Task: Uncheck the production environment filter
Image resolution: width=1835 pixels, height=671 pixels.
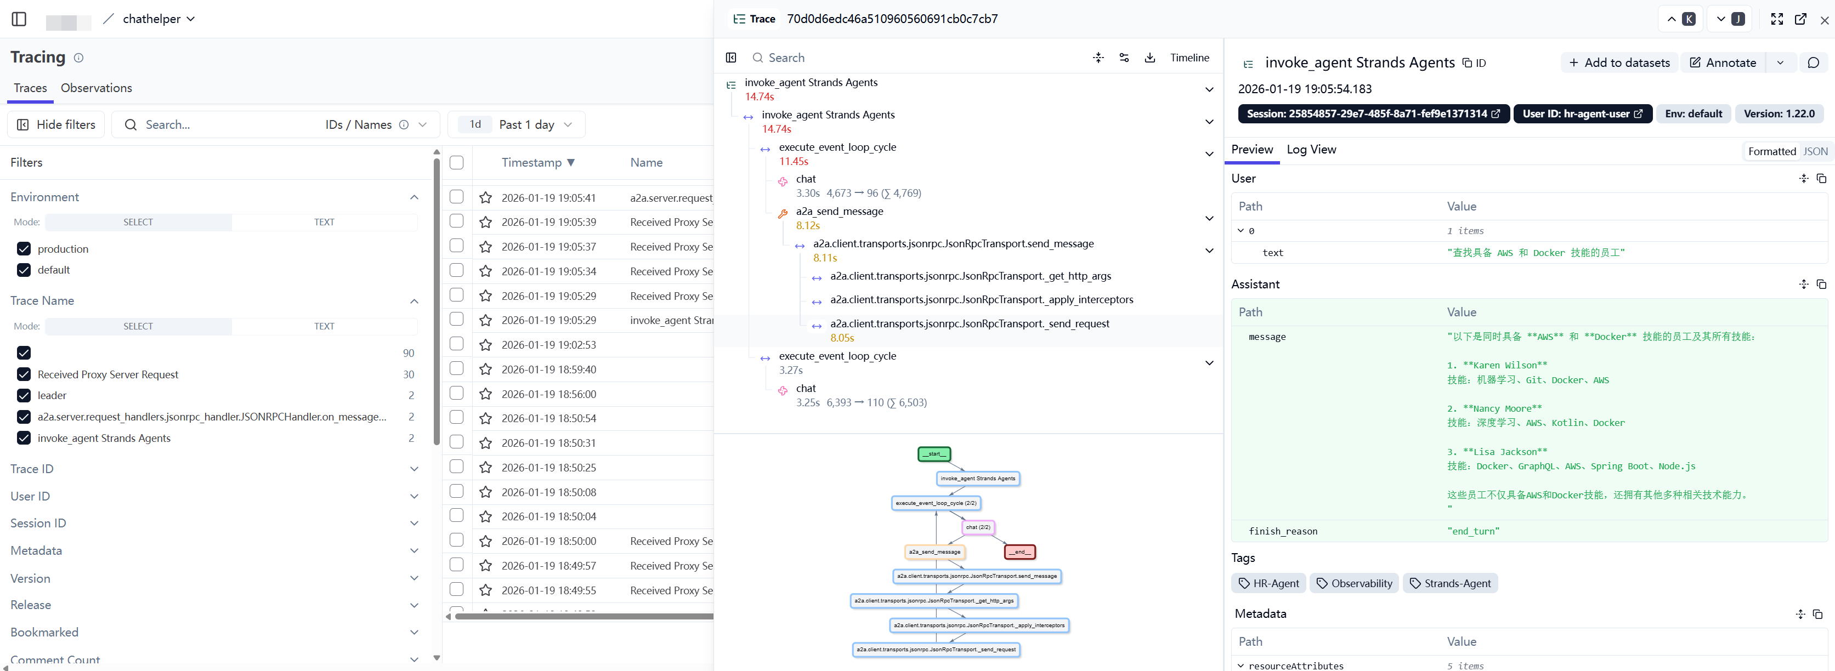Action: (24, 248)
